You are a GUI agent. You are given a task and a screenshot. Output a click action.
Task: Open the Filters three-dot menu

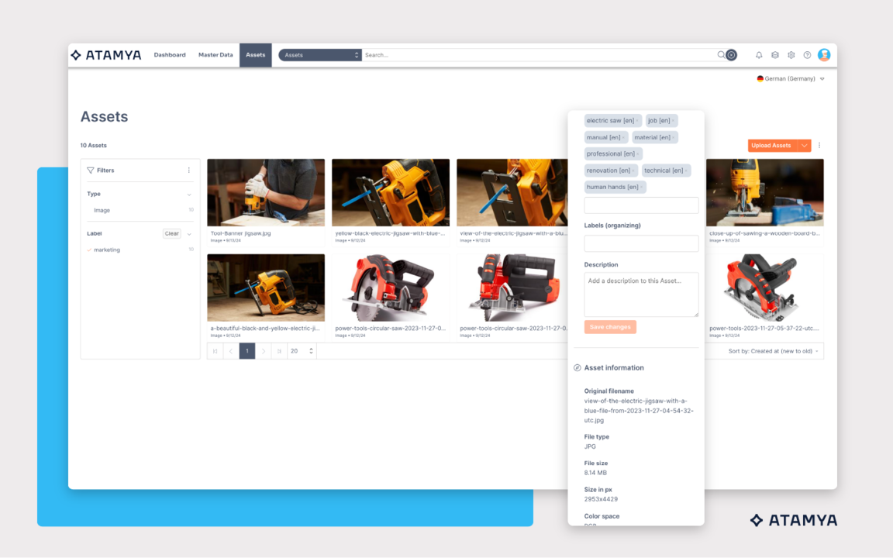click(x=189, y=170)
